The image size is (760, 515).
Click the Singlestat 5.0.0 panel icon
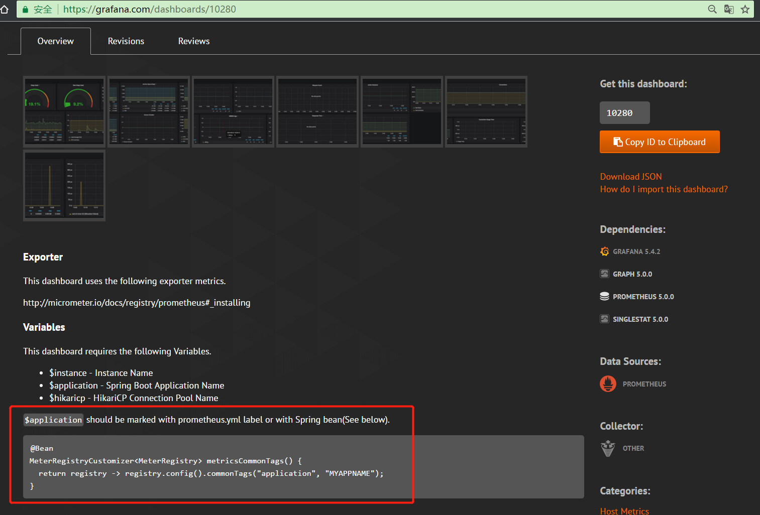(x=605, y=319)
